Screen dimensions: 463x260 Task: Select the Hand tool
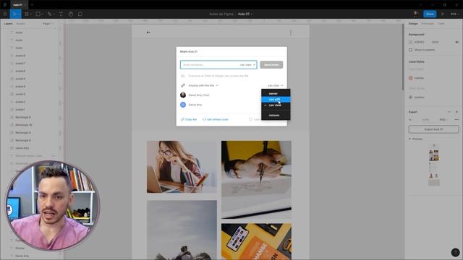click(x=71, y=14)
